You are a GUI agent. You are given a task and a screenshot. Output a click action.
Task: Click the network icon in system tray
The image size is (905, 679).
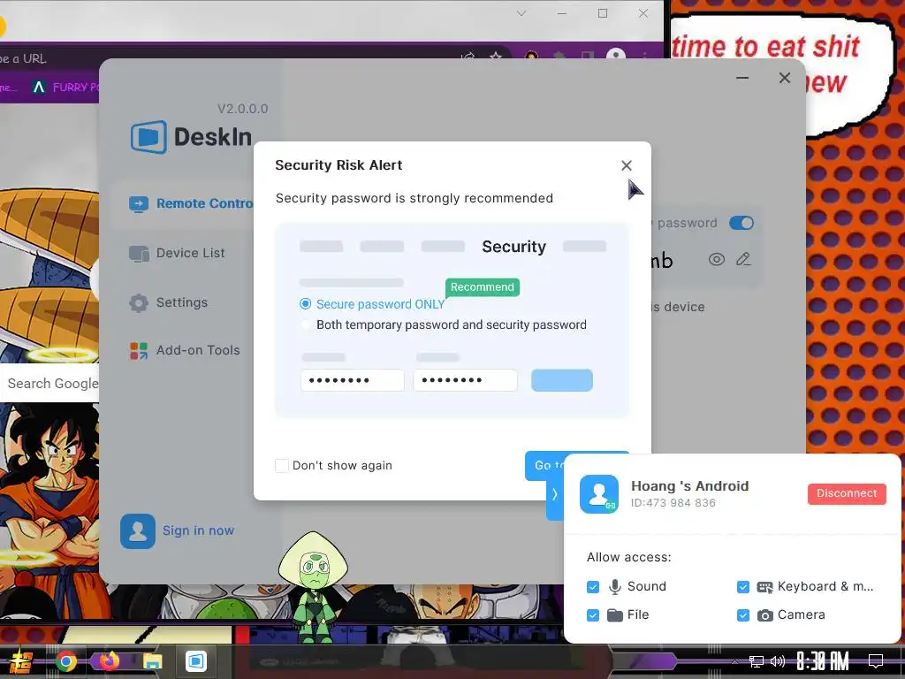pyautogui.click(x=756, y=661)
